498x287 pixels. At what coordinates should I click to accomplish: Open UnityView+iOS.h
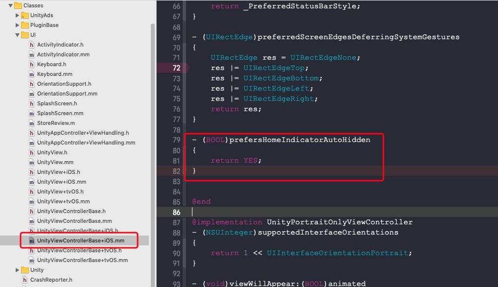[x=59, y=172]
